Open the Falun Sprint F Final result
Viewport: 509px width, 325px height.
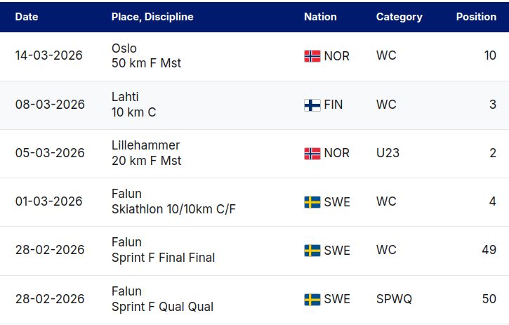click(163, 251)
